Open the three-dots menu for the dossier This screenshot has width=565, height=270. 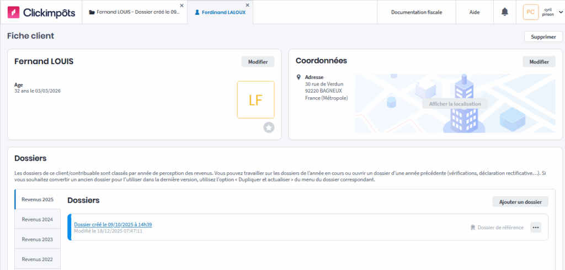click(x=536, y=227)
